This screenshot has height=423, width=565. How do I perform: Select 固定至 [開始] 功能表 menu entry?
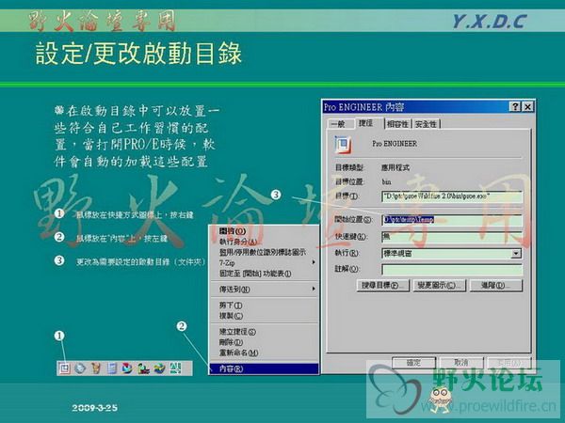point(264,274)
